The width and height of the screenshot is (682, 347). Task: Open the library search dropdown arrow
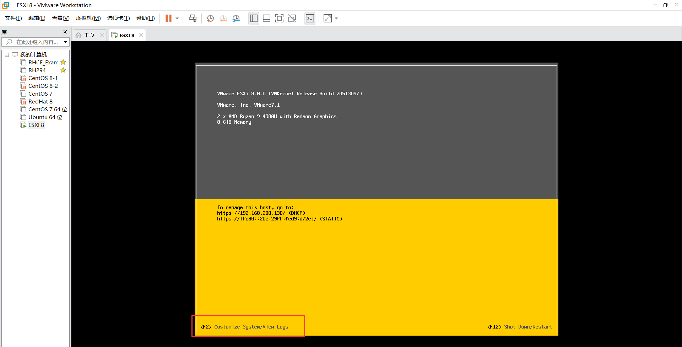click(x=66, y=42)
